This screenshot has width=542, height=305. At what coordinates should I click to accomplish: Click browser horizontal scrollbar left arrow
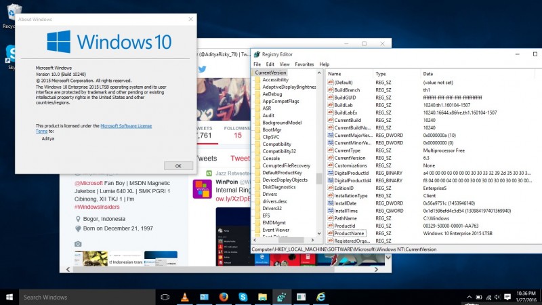[68, 269]
